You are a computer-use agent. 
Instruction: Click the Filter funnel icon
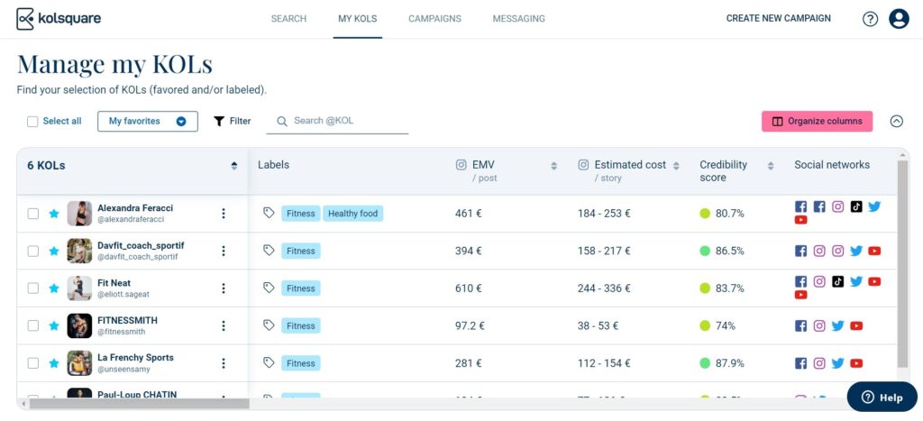pos(219,121)
